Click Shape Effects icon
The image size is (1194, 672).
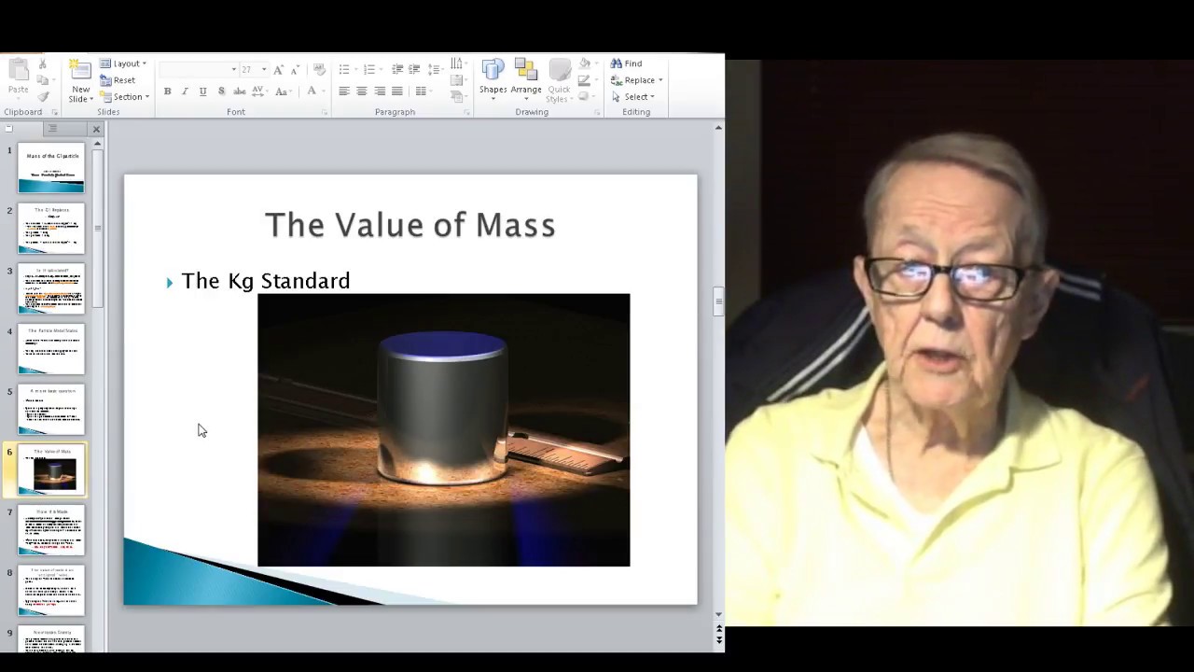coord(586,96)
